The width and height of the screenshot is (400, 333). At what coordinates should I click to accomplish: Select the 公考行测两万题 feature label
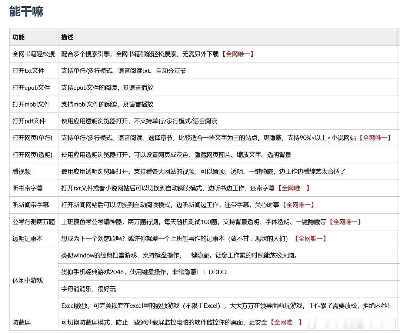coord(35,222)
